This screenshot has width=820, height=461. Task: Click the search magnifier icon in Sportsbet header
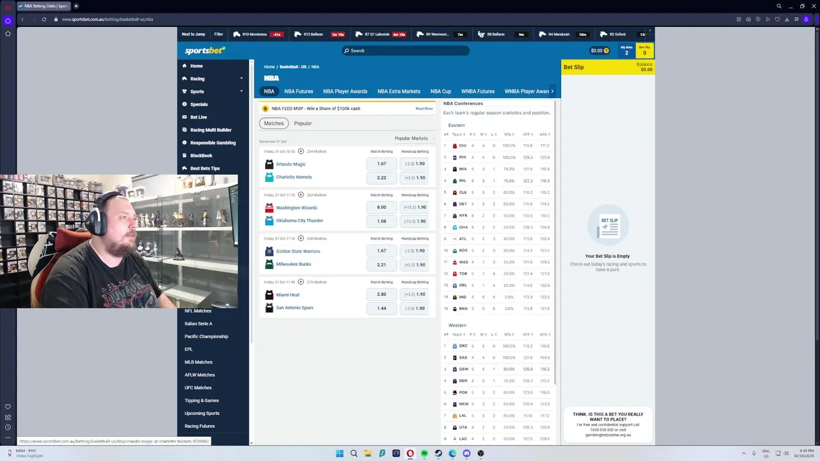(x=347, y=51)
